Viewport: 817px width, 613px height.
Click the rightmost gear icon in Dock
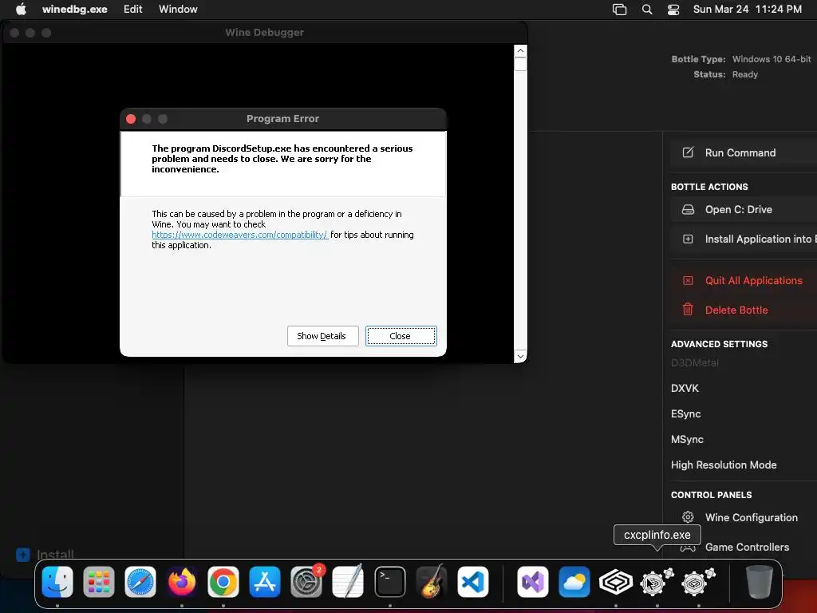698,582
